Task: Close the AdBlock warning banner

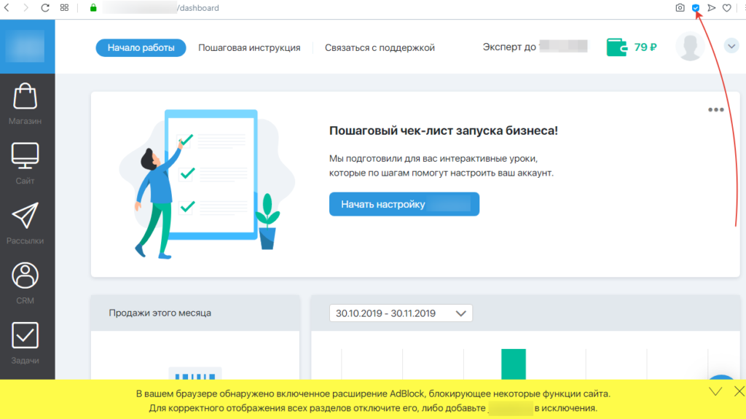Action: 739,391
